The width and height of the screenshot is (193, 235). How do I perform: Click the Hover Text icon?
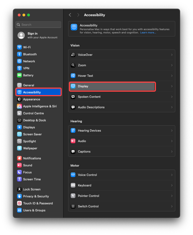(x=73, y=76)
